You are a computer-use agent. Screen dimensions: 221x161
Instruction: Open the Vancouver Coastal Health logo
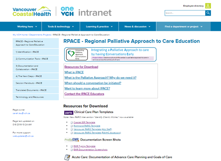(32, 11)
